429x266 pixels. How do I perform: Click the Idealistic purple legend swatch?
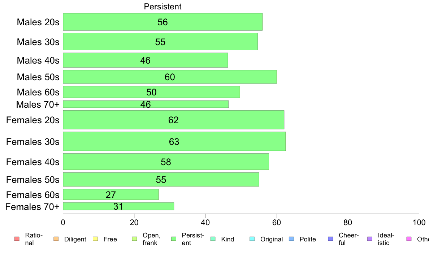370,239
